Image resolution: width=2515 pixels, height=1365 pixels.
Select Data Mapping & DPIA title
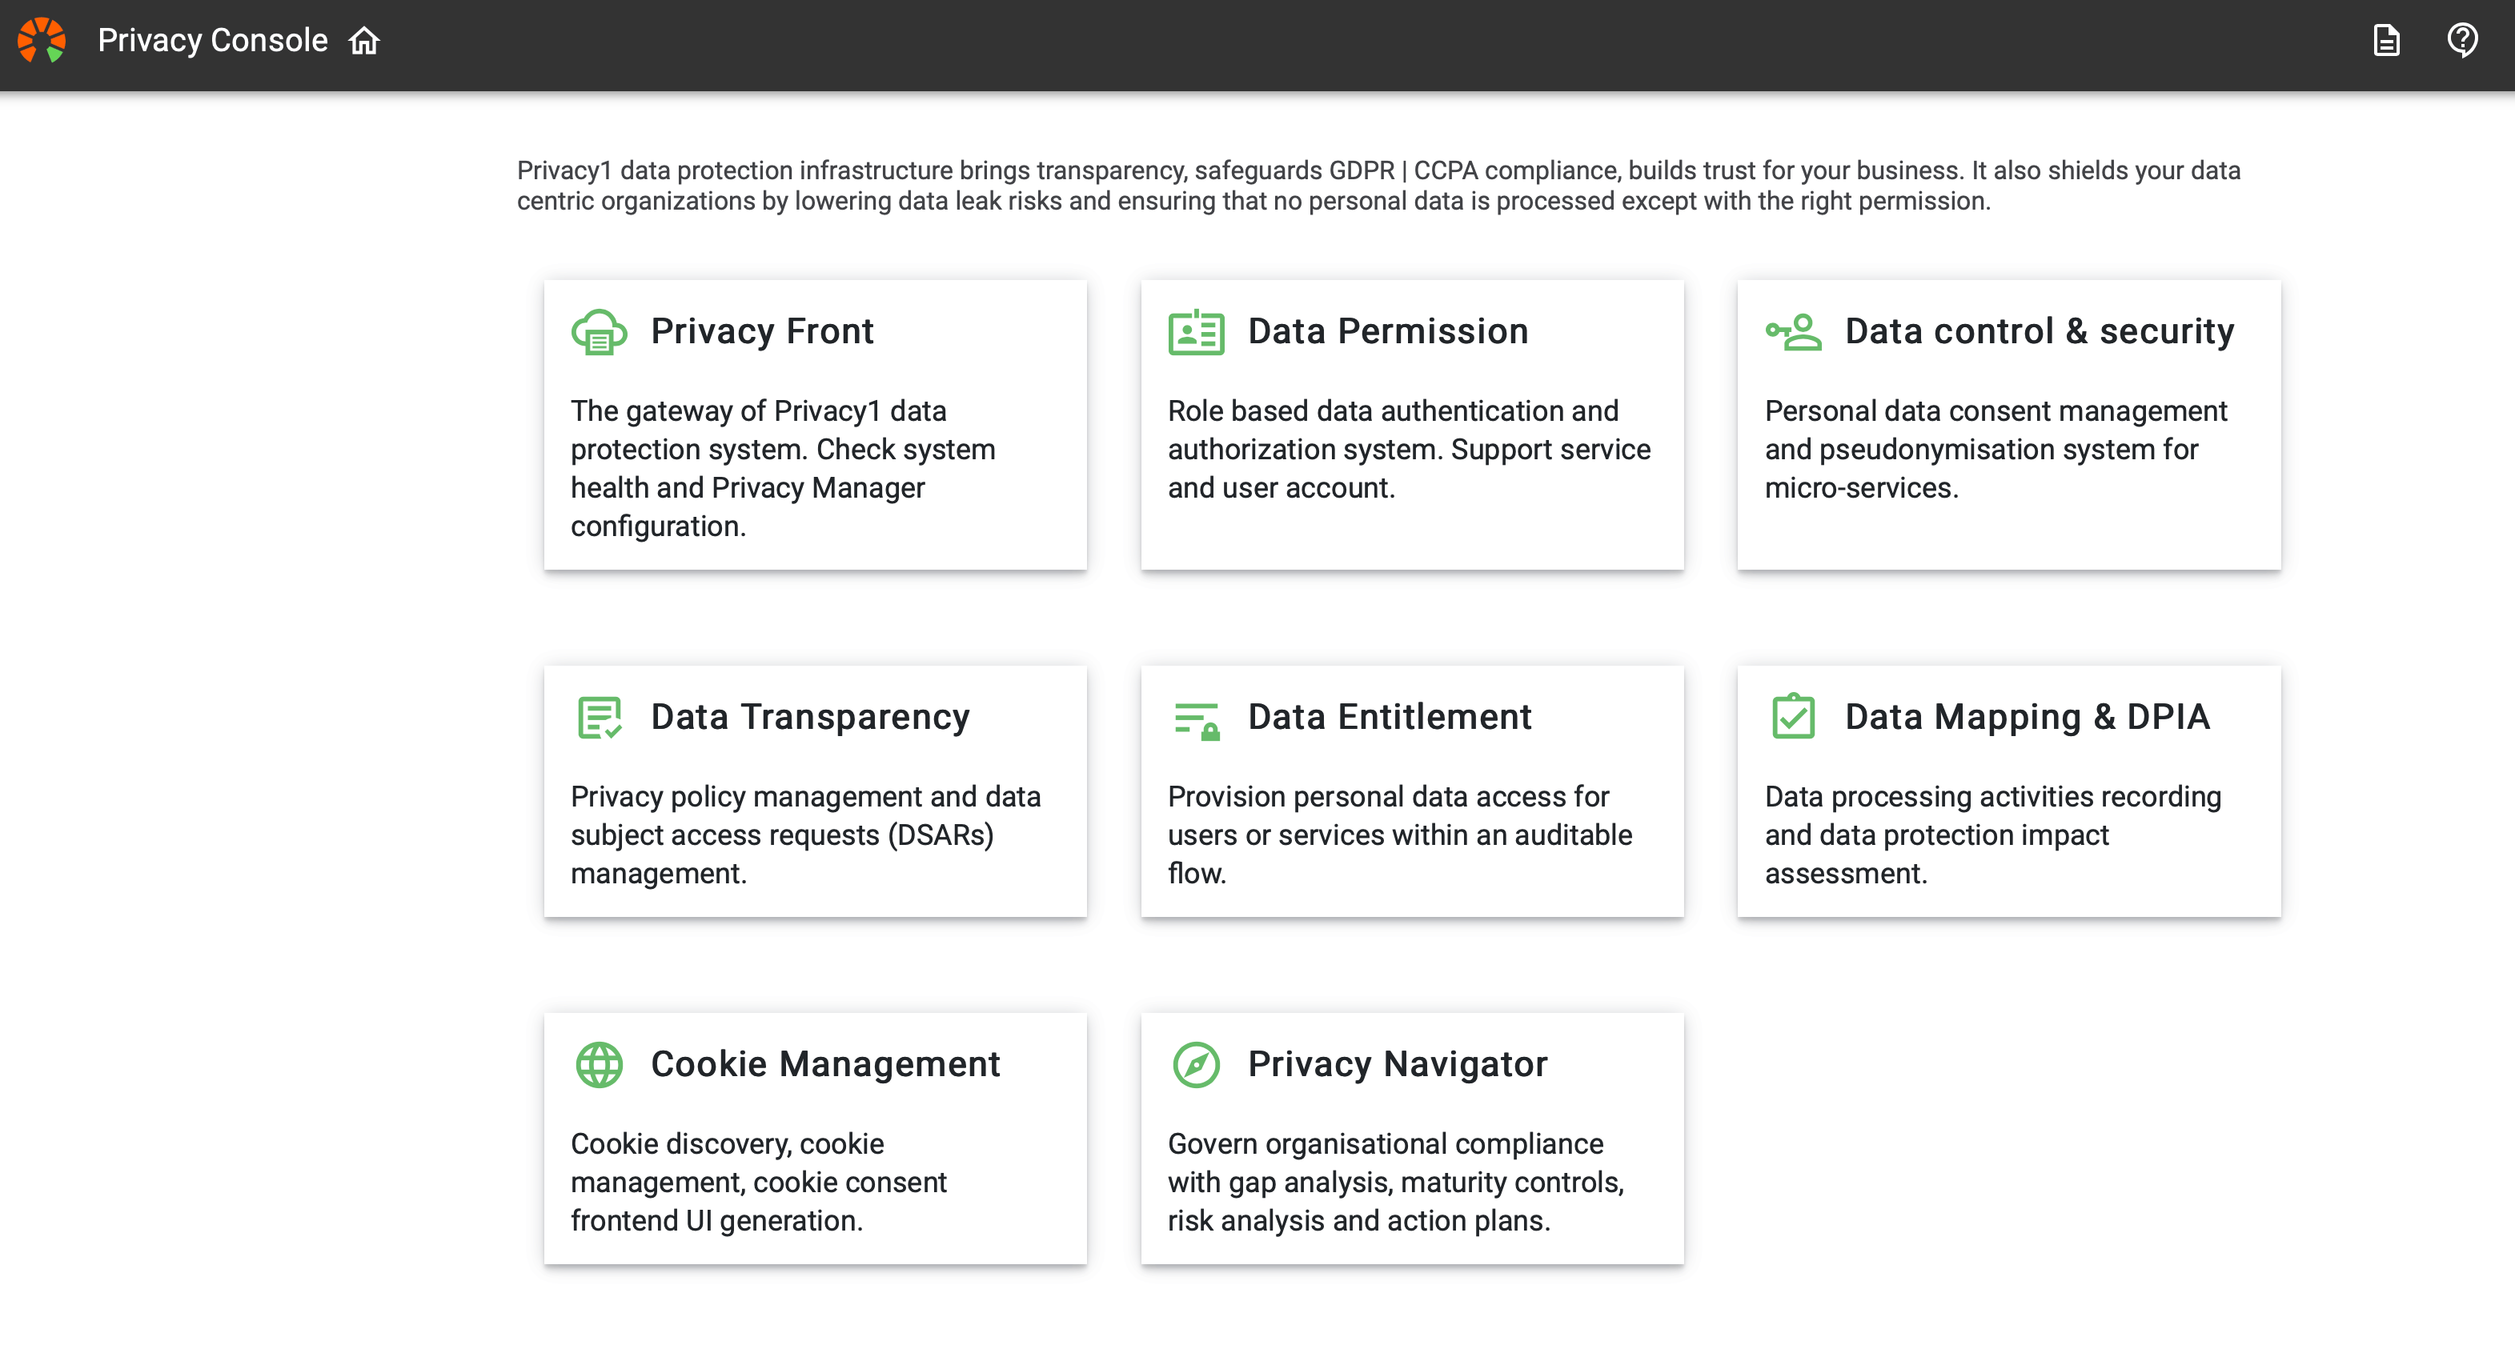point(2027,717)
